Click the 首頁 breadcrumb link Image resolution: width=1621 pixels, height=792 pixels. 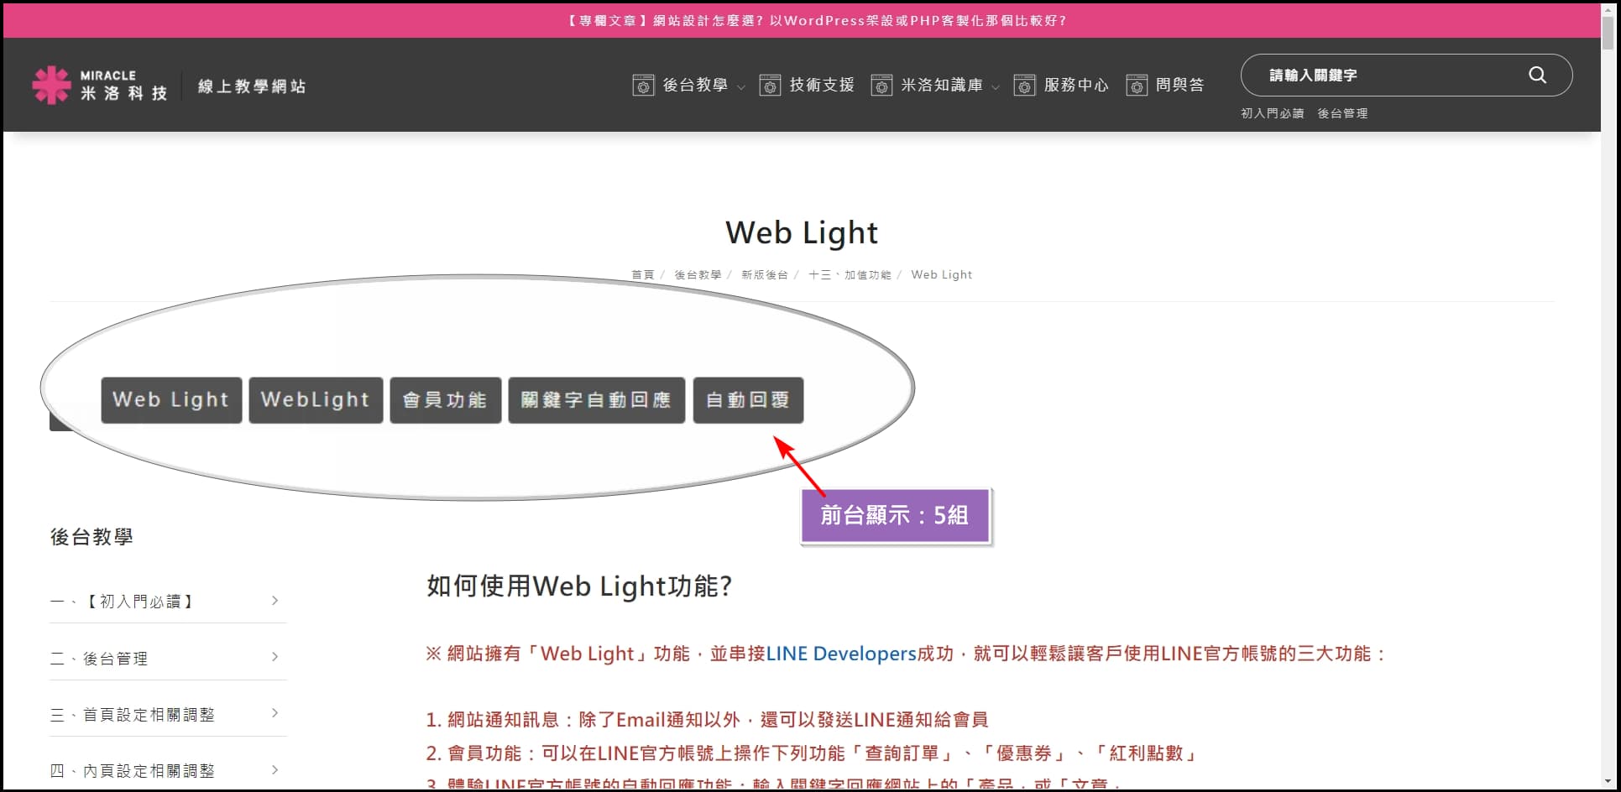(642, 274)
